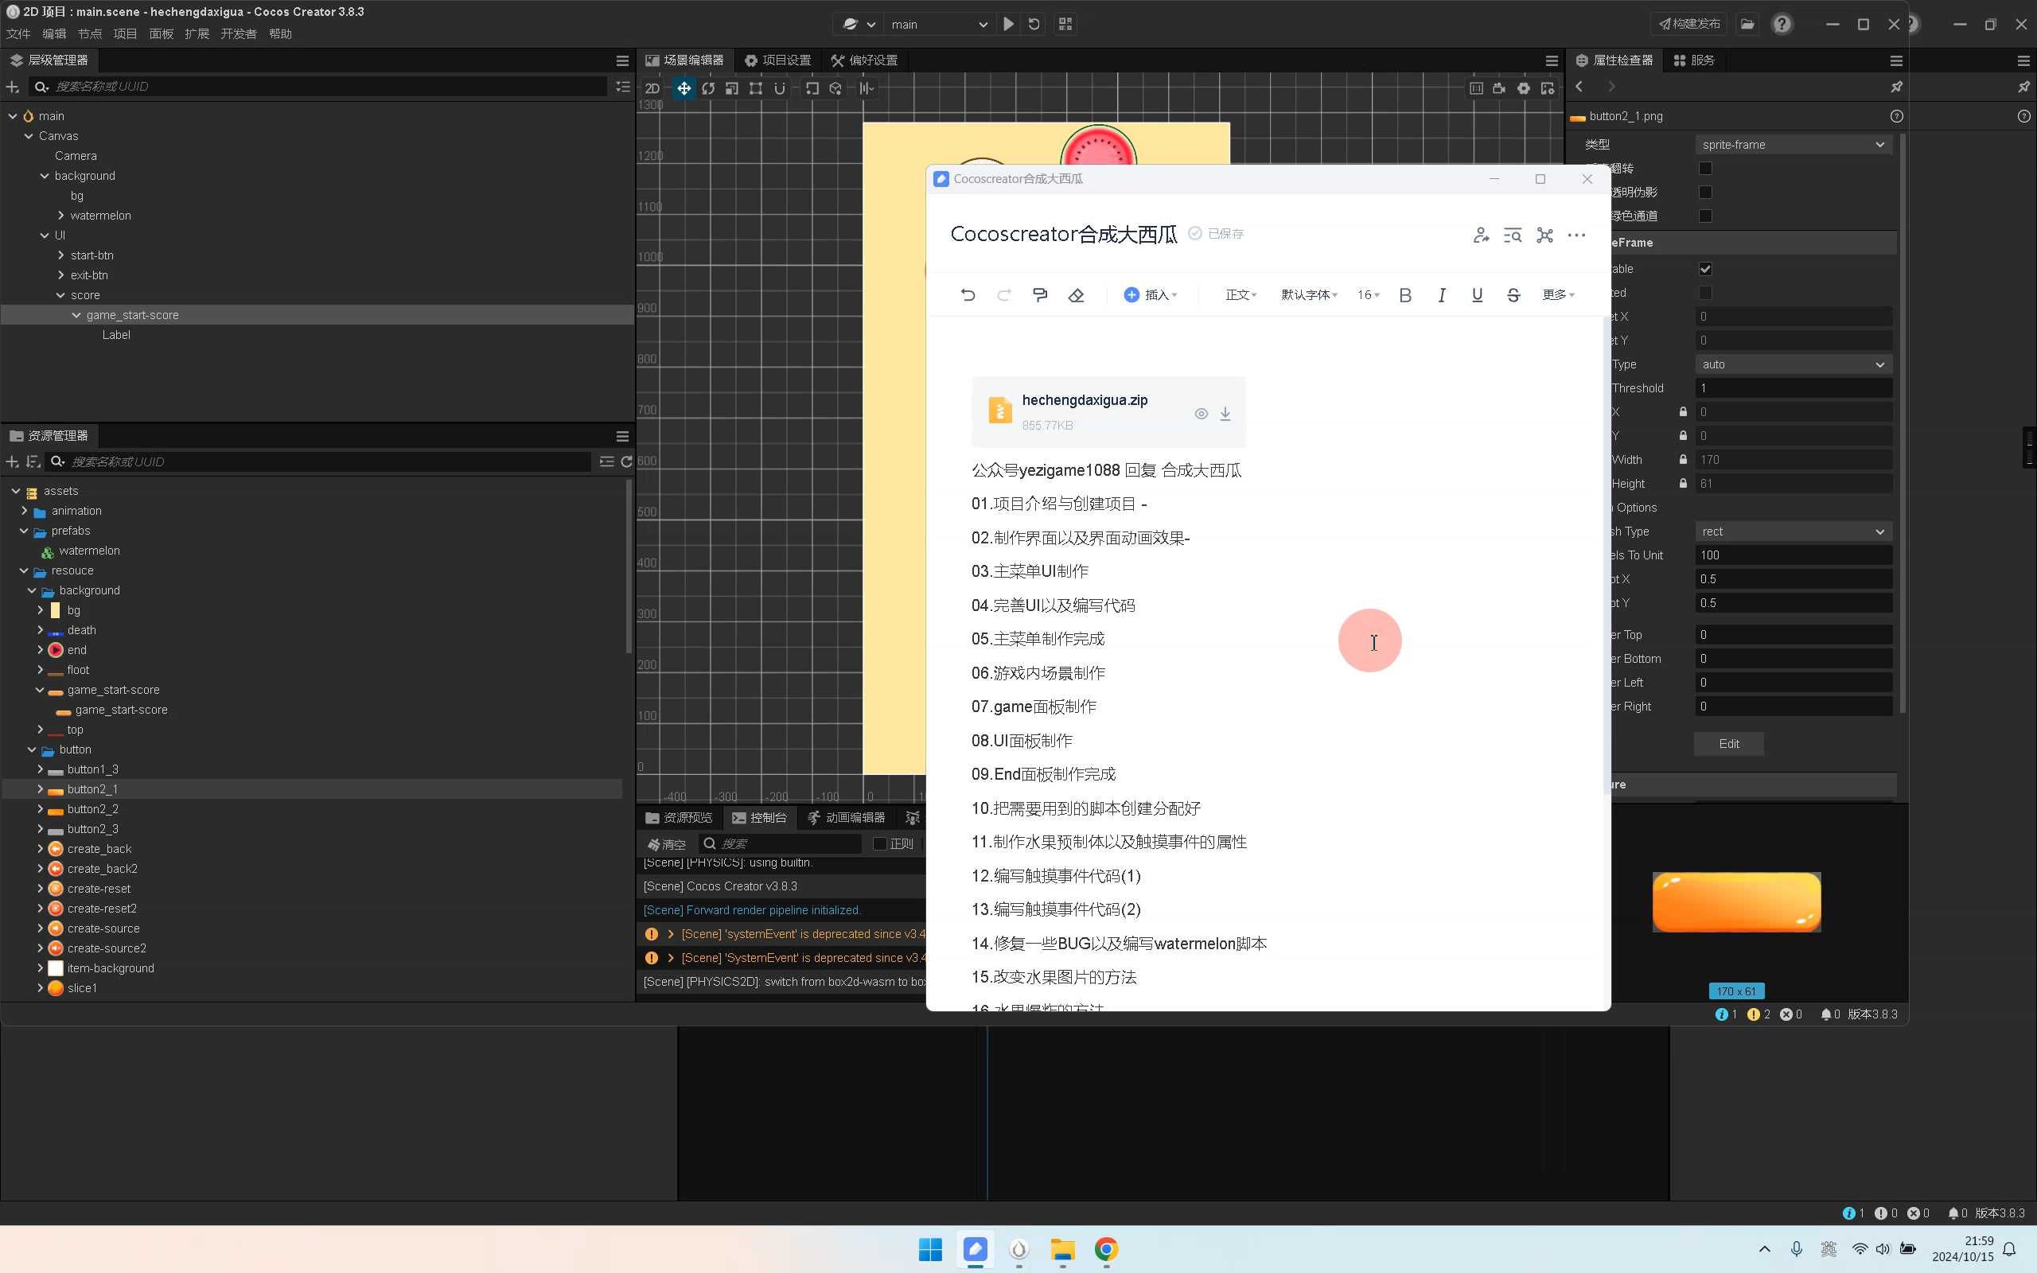Switch to the 项目设置 tab
The height and width of the screenshot is (1273, 2037).
777,60
